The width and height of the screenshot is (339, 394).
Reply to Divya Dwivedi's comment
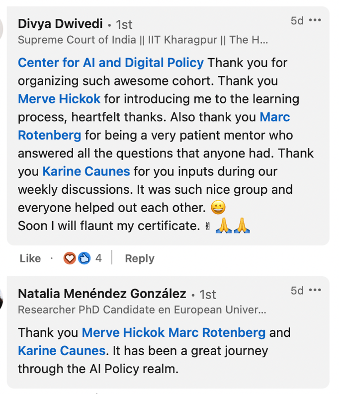140,258
